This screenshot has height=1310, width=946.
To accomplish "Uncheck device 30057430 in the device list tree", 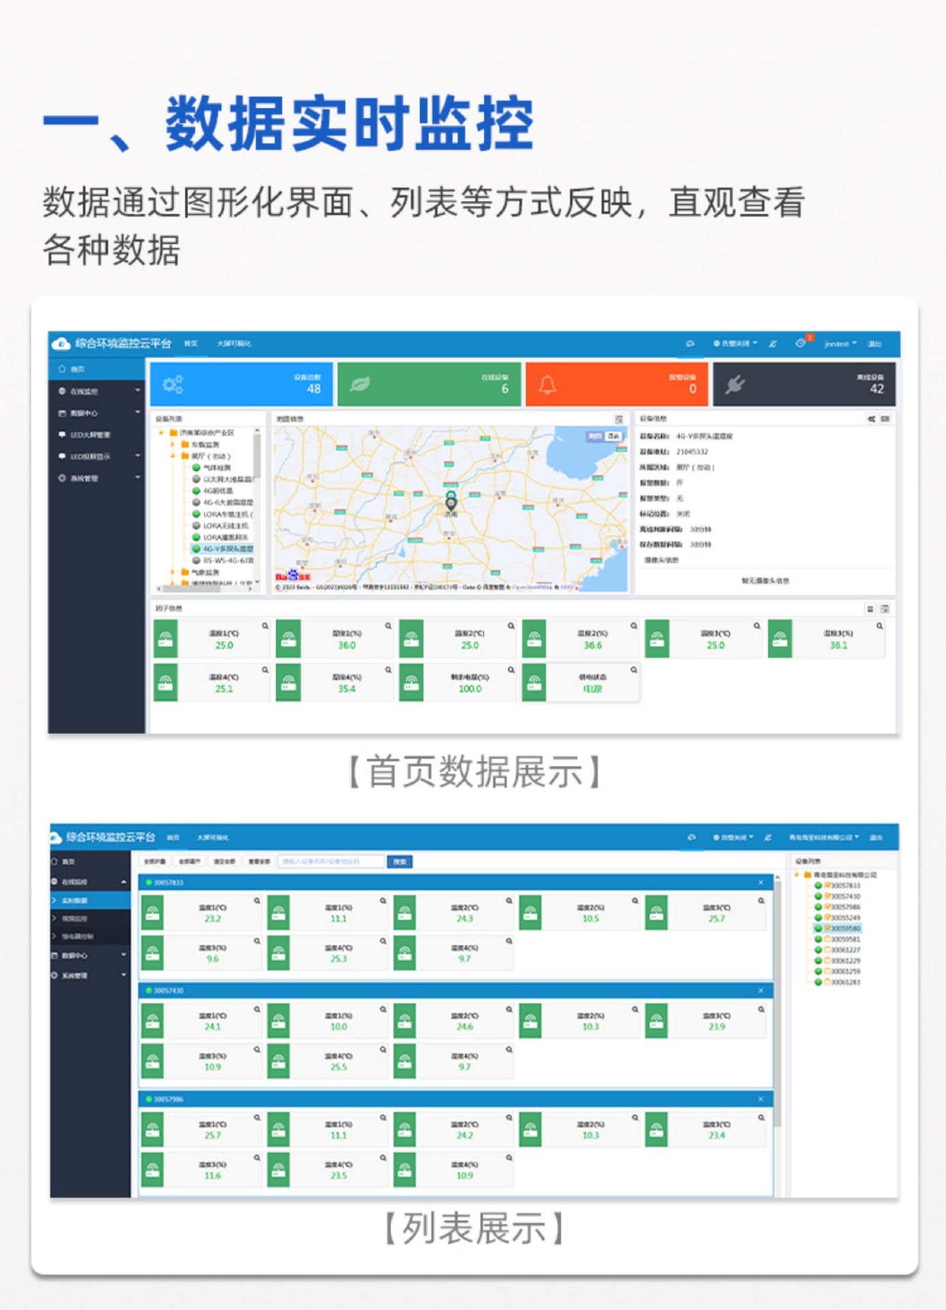I will pyautogui.click(x=828, y=896).
